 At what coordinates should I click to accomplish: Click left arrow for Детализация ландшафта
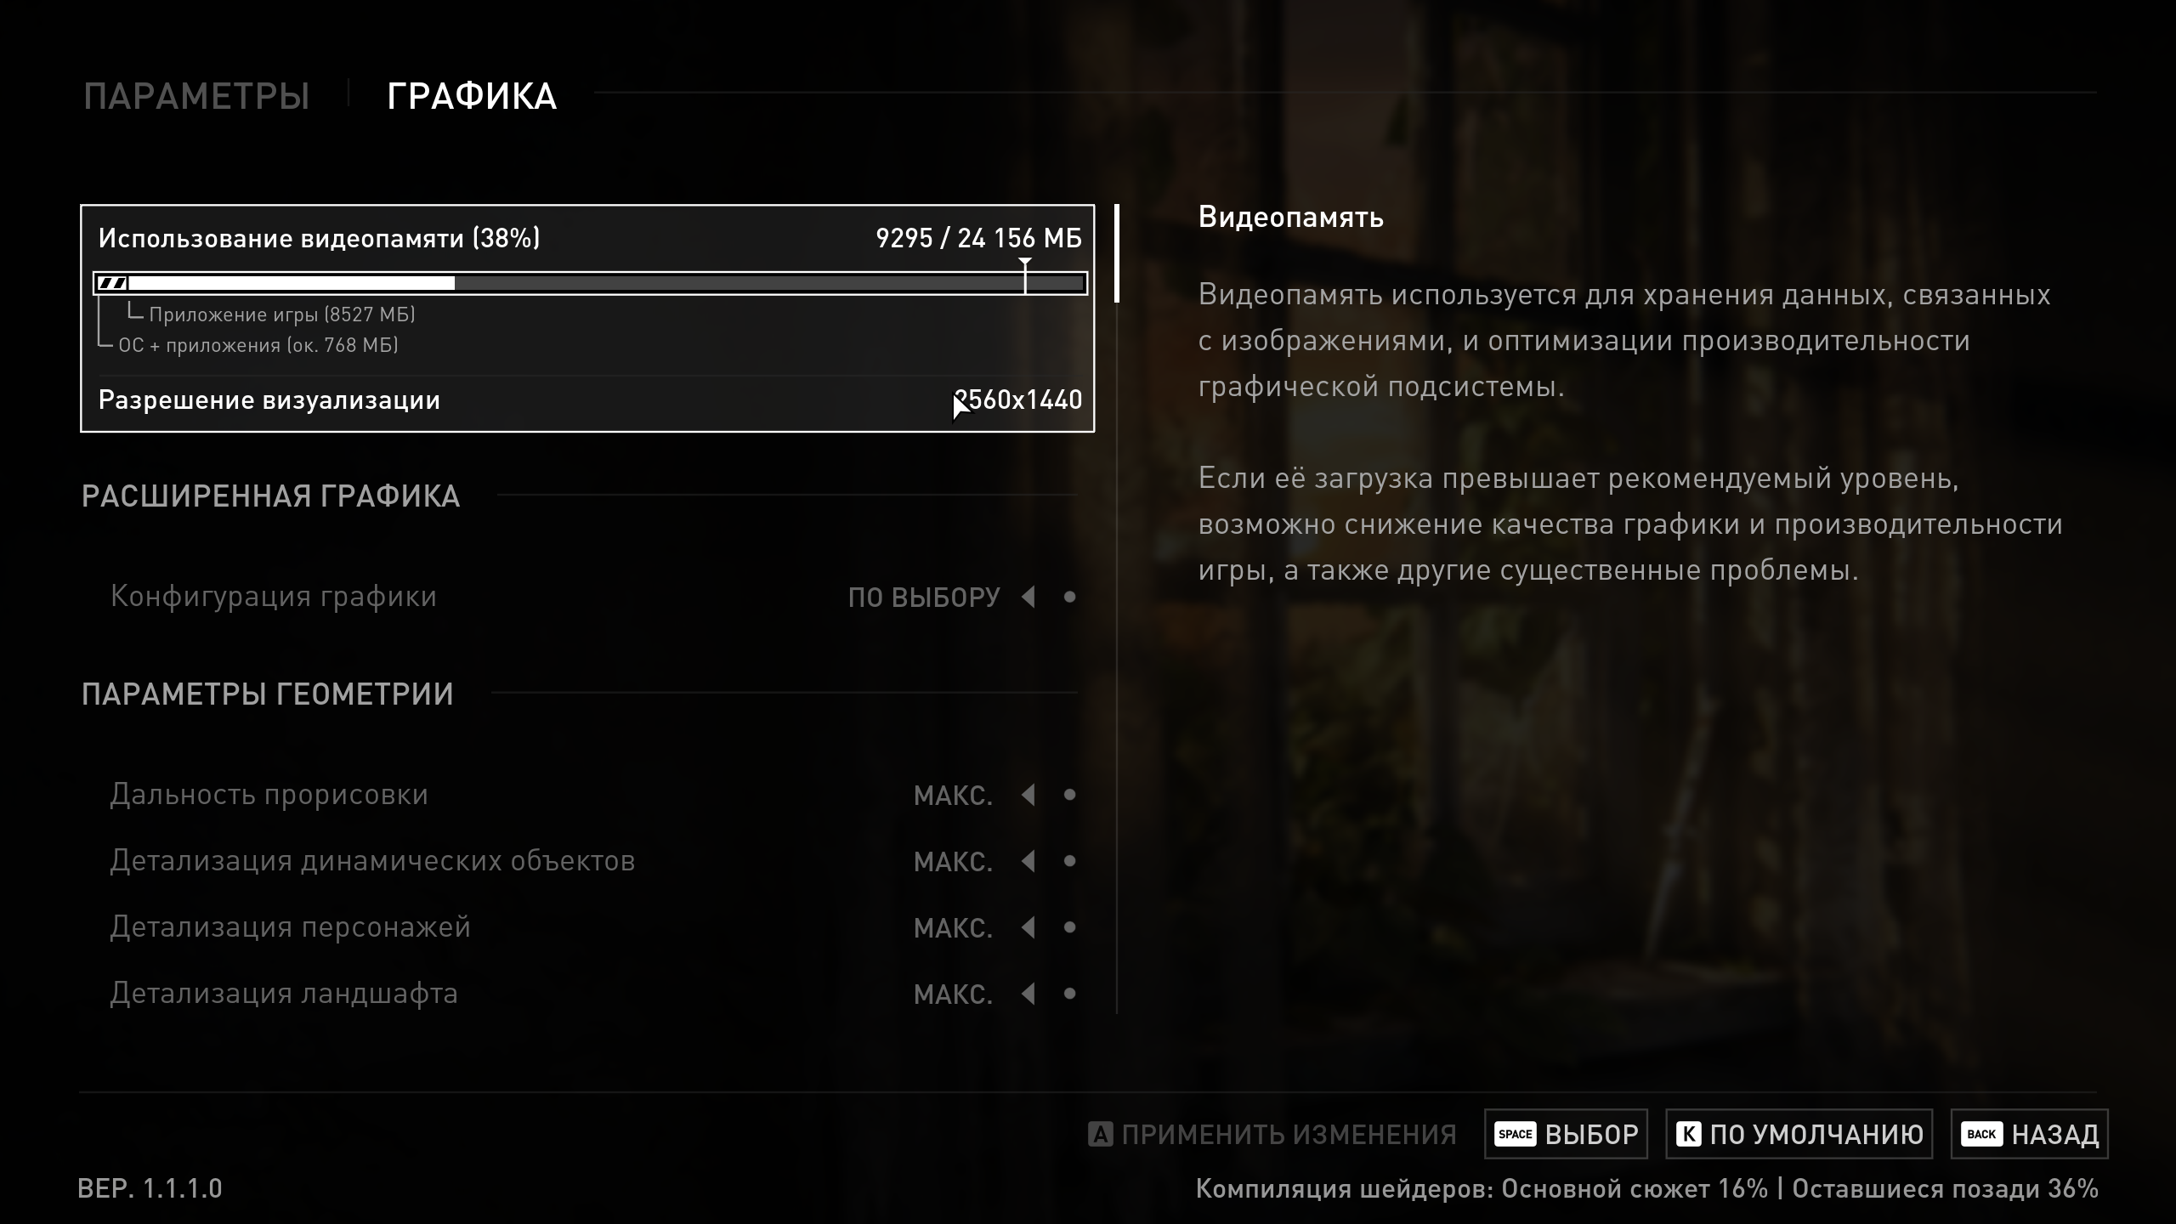(x=1028, y=993)
